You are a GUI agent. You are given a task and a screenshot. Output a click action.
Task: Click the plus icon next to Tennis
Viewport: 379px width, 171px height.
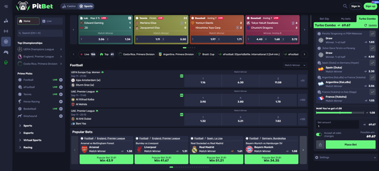pyautogui.click(x=61, y=94)
